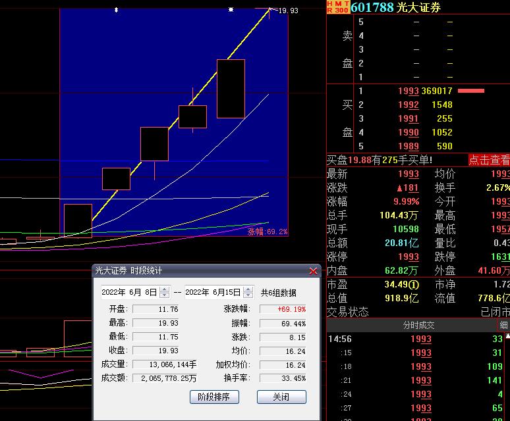Click the stock code 601788 title
This screenshot has height=421, width=510.
click(372, 7)
